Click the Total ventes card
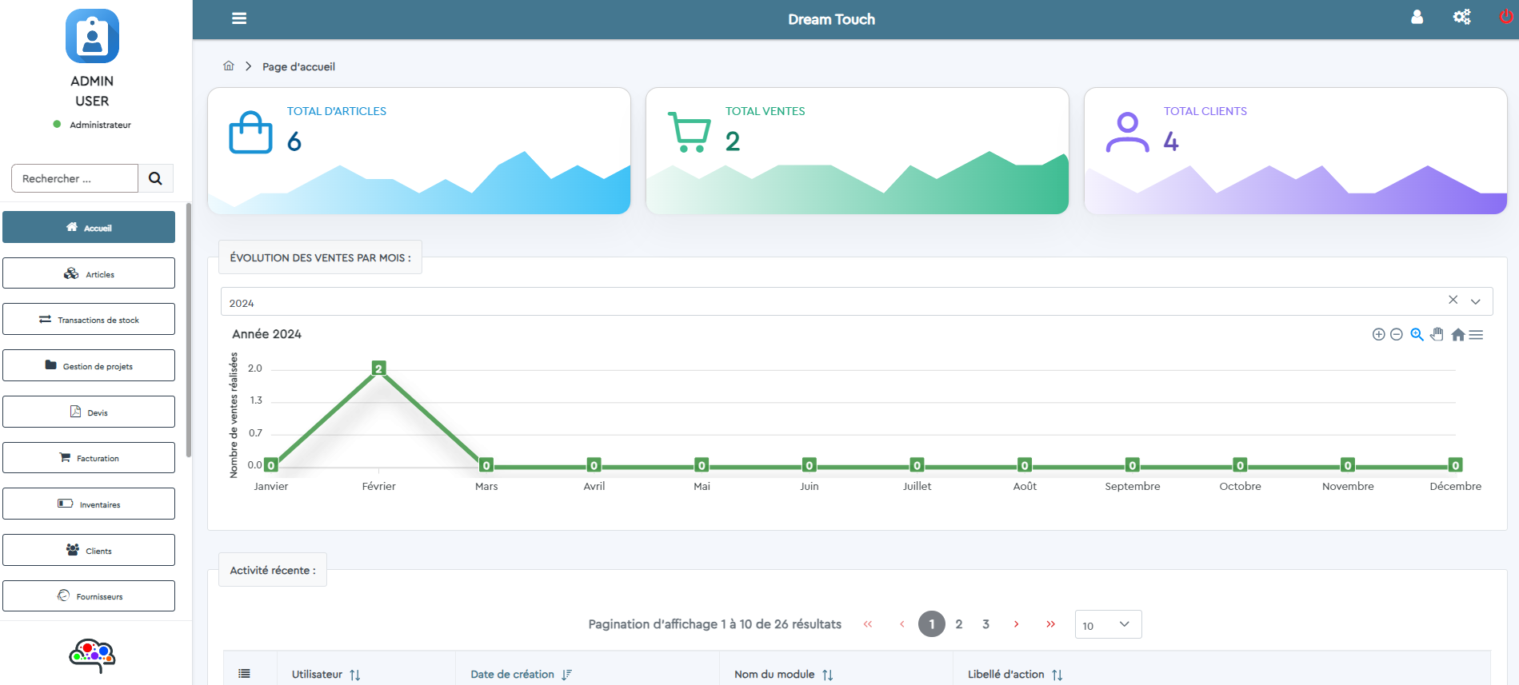1519x685 pixels. pos(857,151)
